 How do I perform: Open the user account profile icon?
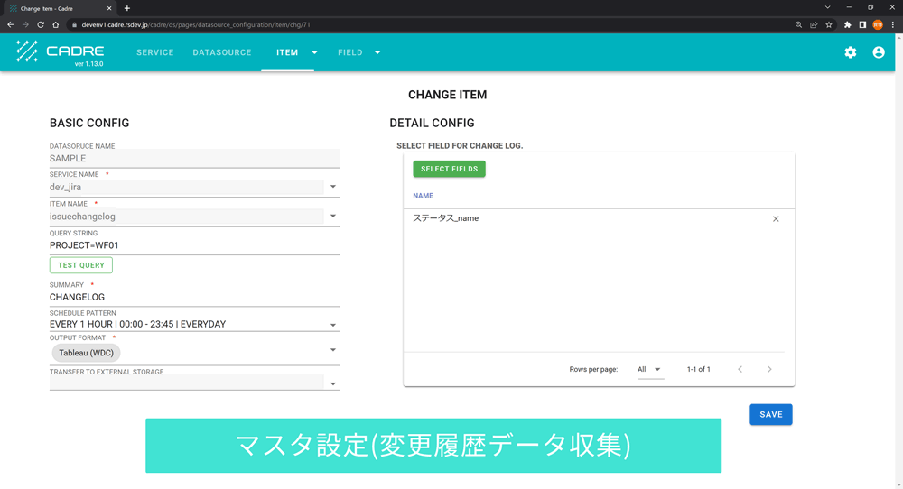click(878, 52)
